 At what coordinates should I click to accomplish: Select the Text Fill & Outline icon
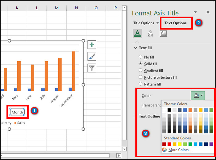(137, 33)
